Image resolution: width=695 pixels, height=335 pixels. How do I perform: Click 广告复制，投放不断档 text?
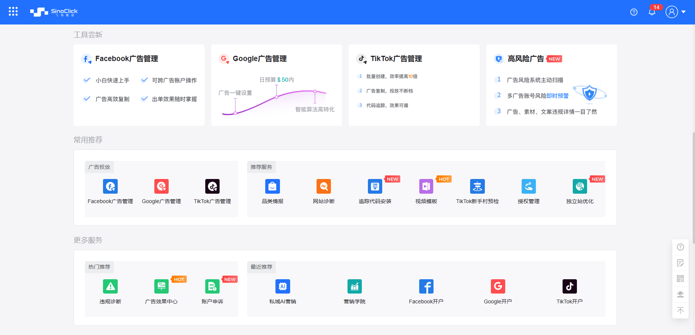[x=389, y=91]
